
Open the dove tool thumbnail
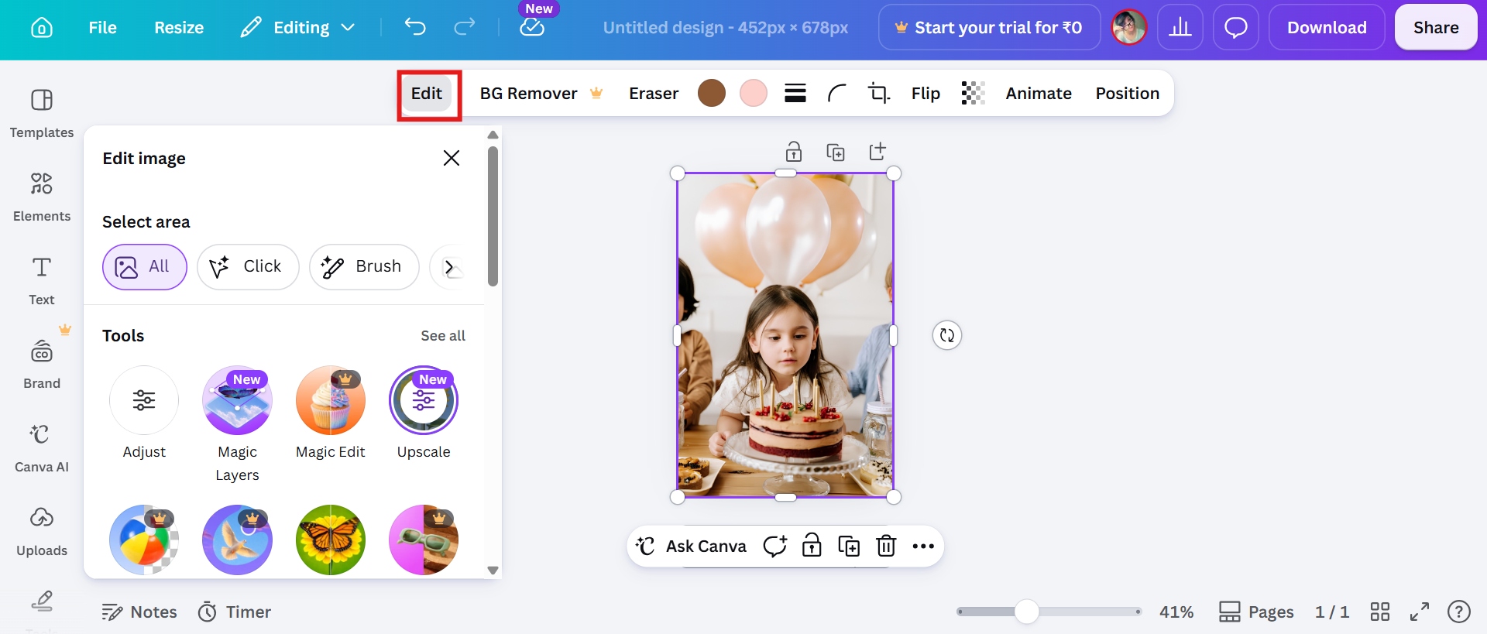237,540
